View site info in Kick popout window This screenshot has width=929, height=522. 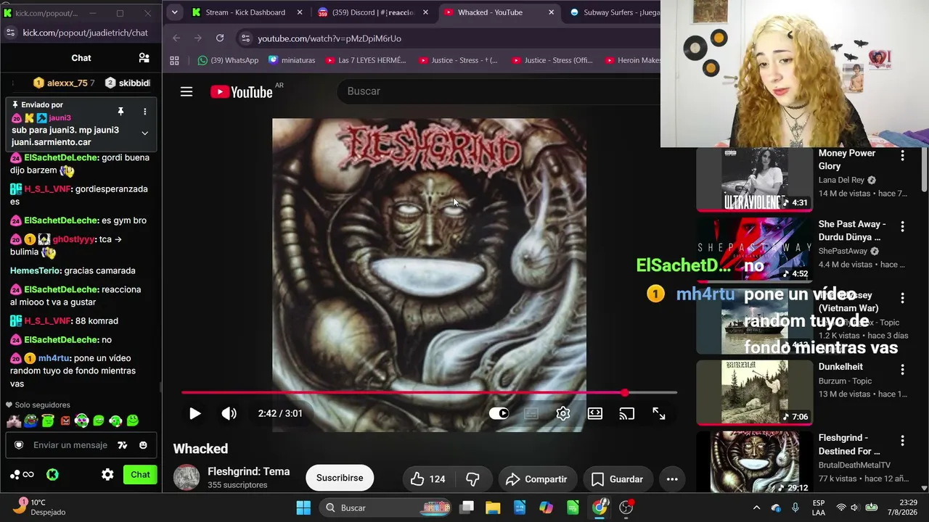(10, 33)
